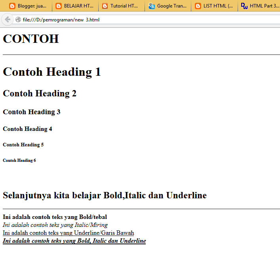Image resolution: width=280 pixels, height=259 pixels.
Task: Click the small Contoh Heading 6 text
Action: point(19,161)
